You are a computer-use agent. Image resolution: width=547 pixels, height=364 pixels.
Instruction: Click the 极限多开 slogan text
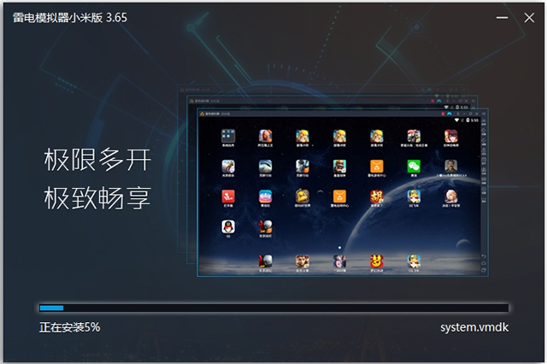[97, 160]
